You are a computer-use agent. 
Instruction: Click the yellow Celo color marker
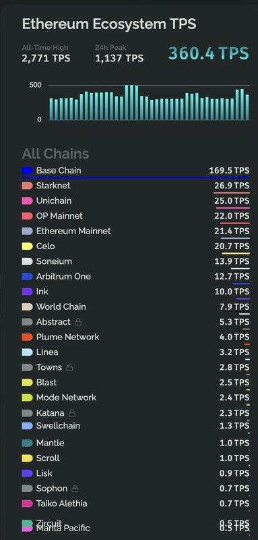pyautogui.click(x=27, y=246)
